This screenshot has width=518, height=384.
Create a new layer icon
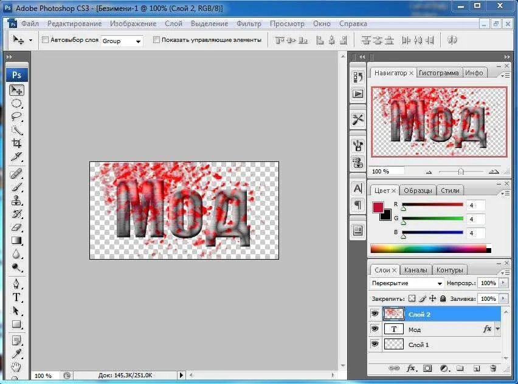click(x=477, y=368)
